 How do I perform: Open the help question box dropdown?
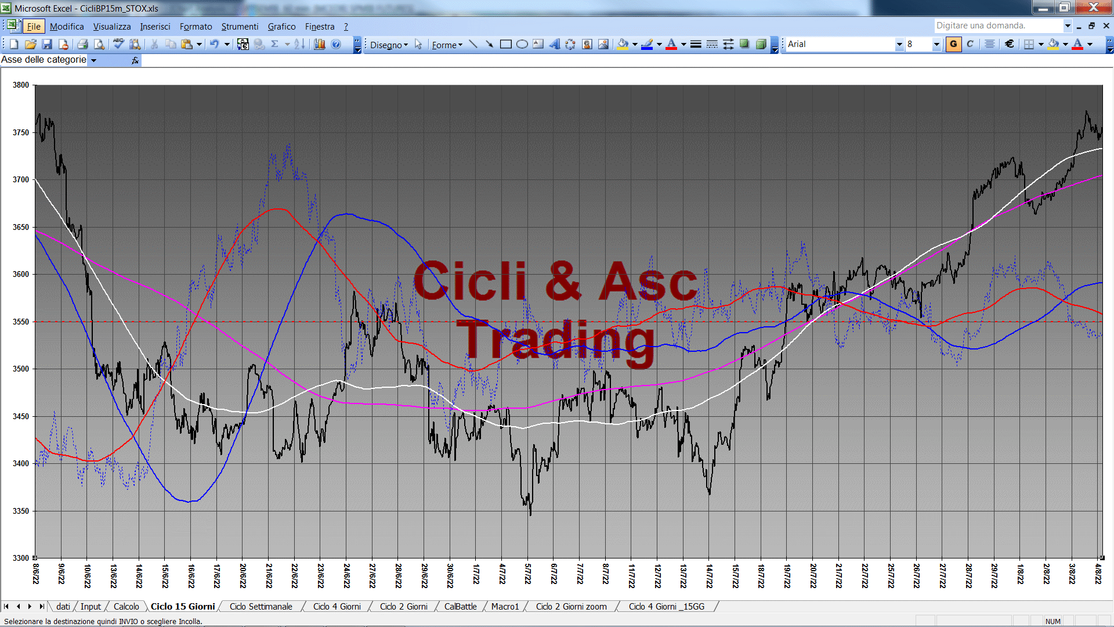pyautogui.click(x=1067, y=26)
